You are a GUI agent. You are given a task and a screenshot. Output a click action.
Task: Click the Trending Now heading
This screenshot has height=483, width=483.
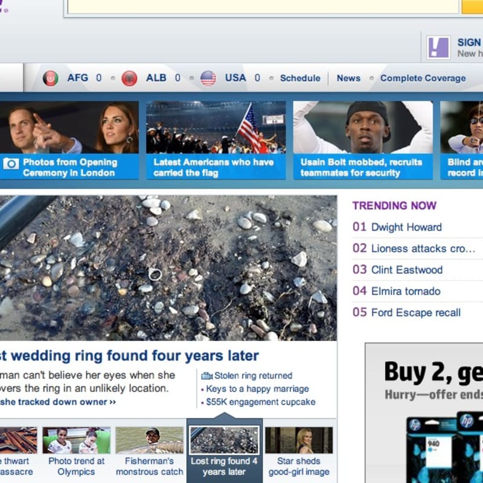tap(394, 205)
